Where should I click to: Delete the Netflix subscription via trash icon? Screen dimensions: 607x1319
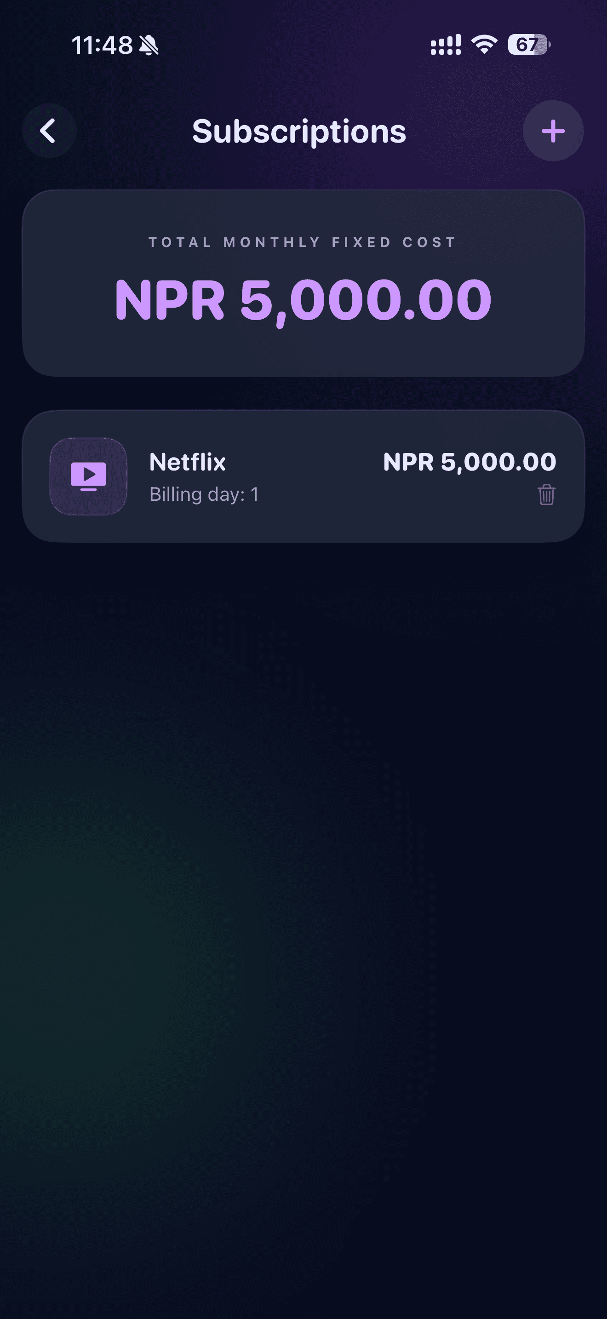click(x=546, y=495)
